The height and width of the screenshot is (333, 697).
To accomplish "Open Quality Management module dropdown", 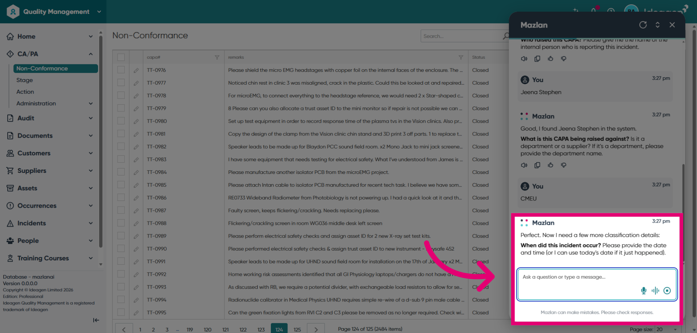I will 99,12.
